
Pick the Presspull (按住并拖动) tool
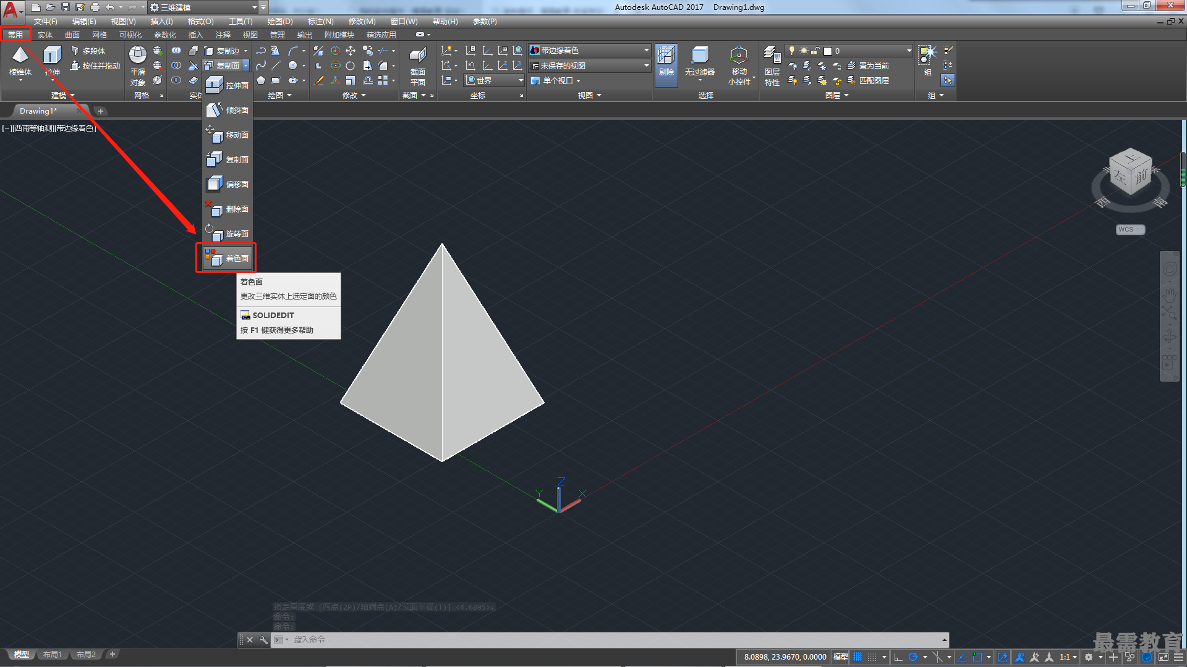point(95,65)
